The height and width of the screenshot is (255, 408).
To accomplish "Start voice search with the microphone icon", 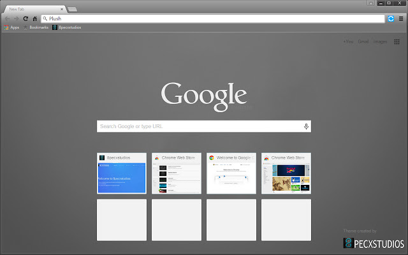I will pyautogui.click(x=306, y=126).
